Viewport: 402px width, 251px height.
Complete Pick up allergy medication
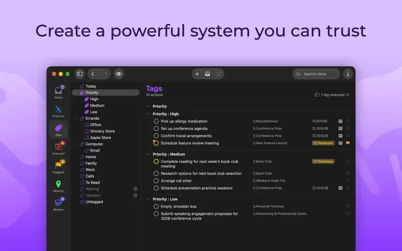tap(156, 121)
